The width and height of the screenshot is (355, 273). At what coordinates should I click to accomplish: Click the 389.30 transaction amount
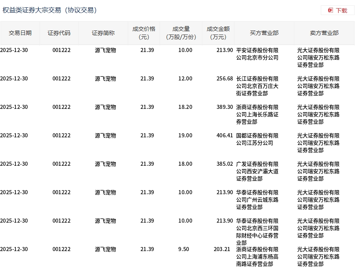click(225, 107)
